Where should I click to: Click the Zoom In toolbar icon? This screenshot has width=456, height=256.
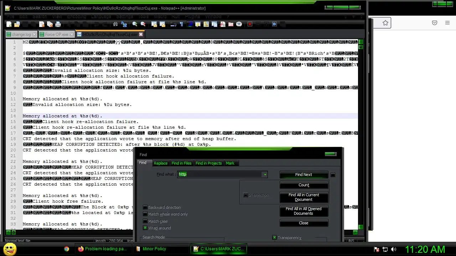tap(135, 24)
